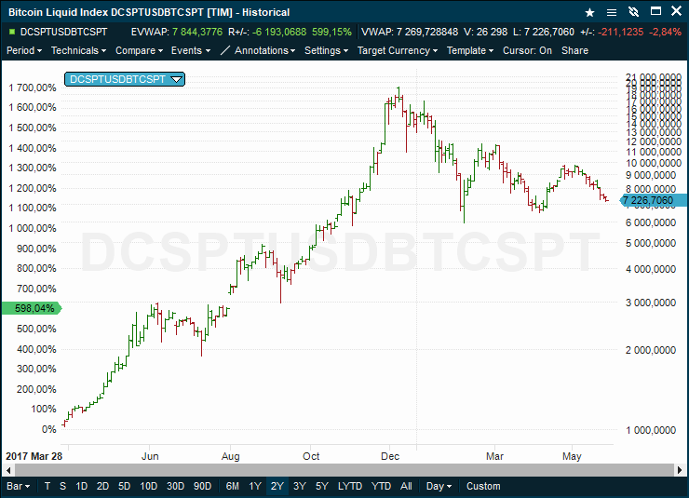This screenshot has height=498, width=689.
Task: Click the Share button
Action: [574, 50]
